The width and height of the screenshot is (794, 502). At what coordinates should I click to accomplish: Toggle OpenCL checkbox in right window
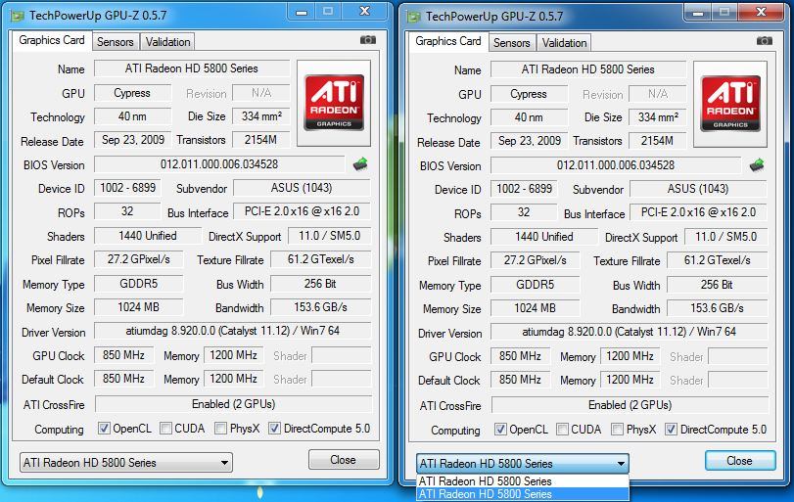click(x=500, y=430)
